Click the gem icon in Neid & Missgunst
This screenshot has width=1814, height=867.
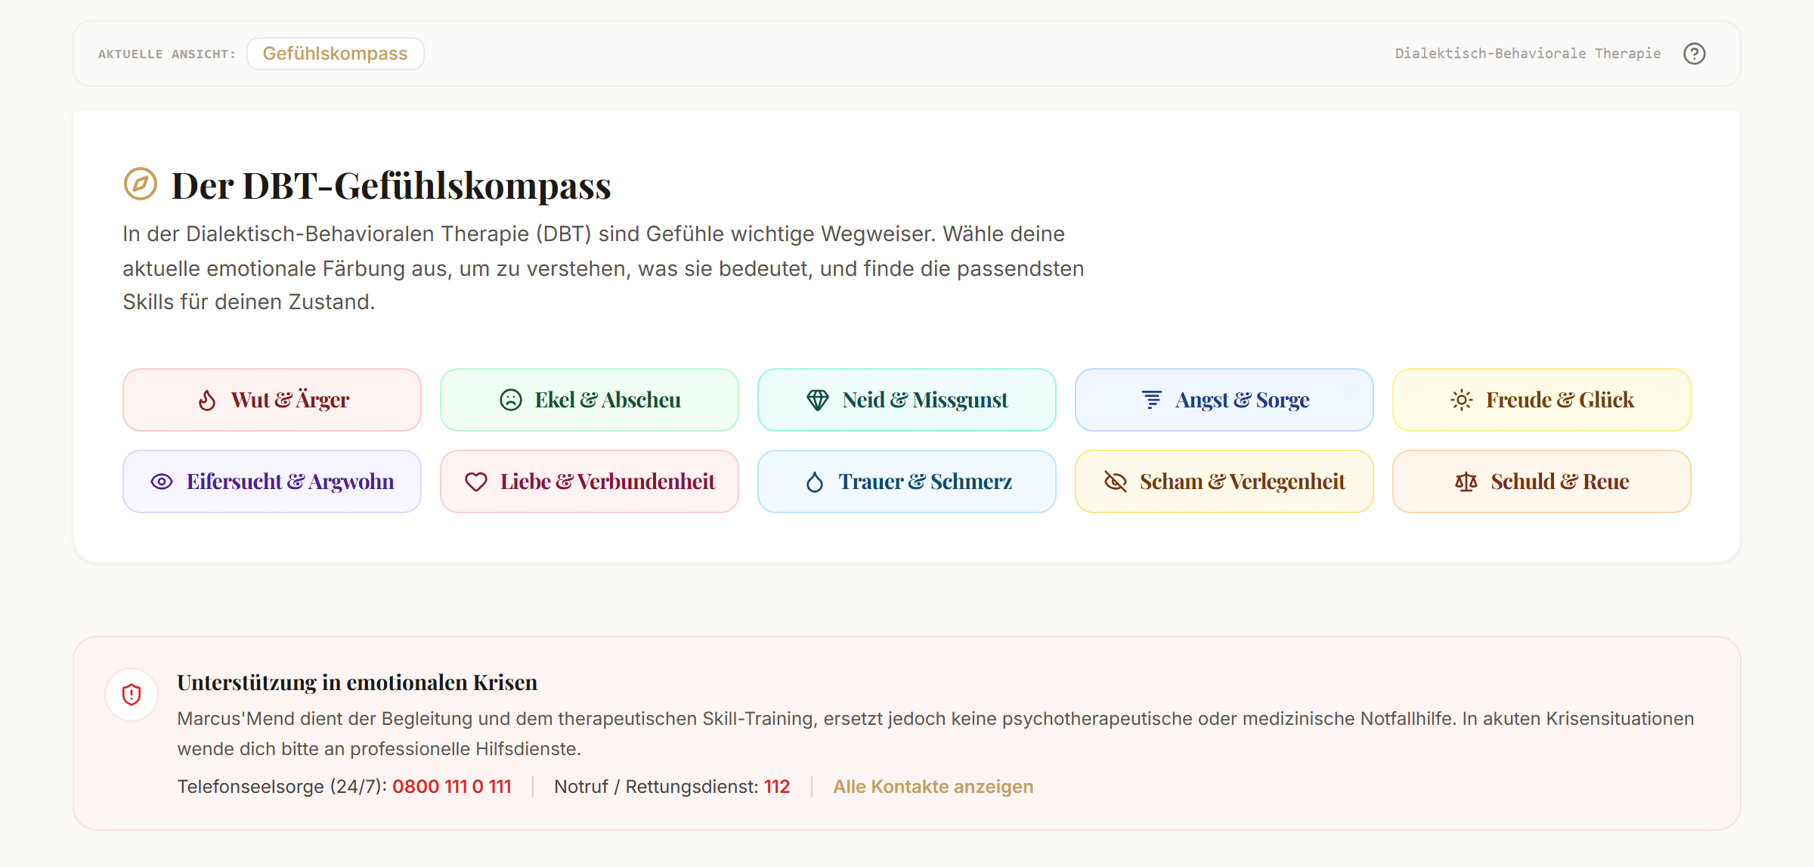click(818, 400)
